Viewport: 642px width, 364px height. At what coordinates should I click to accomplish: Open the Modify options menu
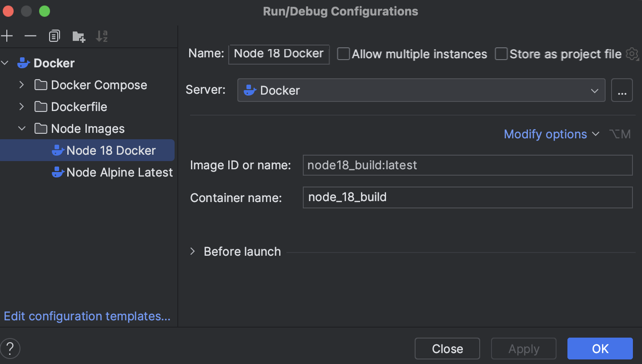551,134
